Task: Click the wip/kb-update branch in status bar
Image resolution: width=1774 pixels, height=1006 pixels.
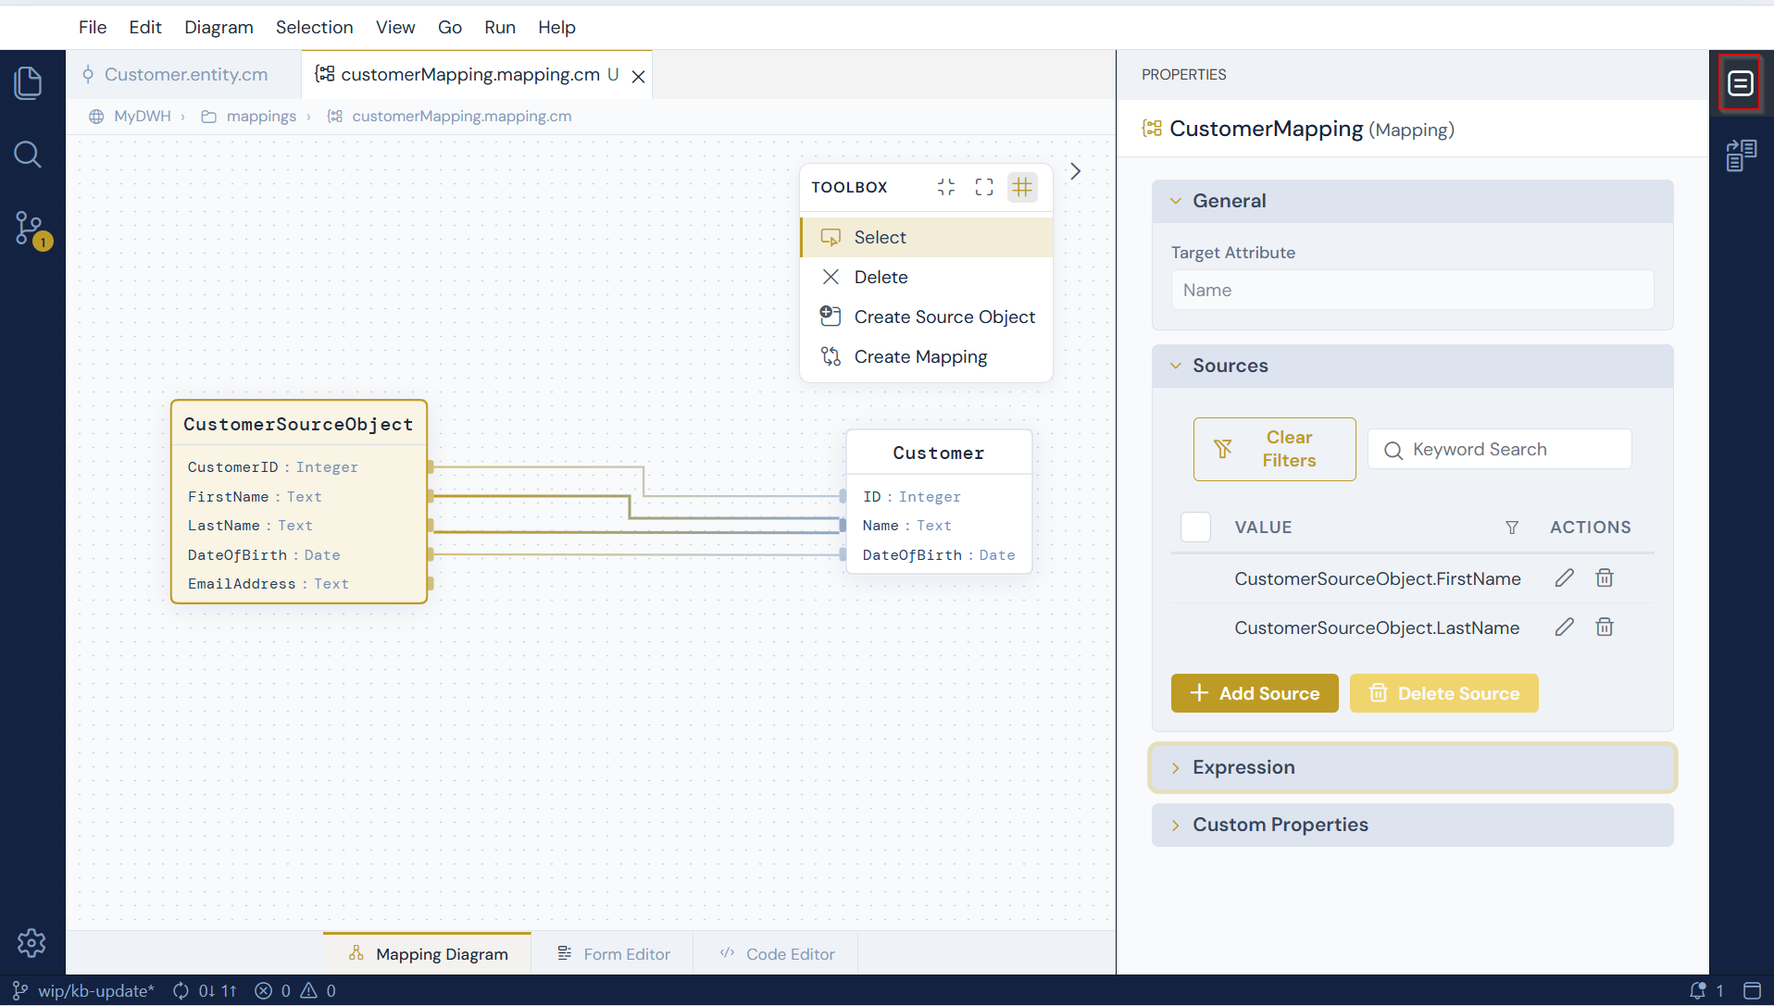Action: 83,990
